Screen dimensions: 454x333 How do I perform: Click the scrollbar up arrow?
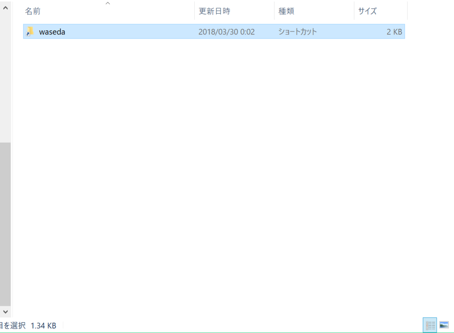pyautogui.click(x=5, y=8)
